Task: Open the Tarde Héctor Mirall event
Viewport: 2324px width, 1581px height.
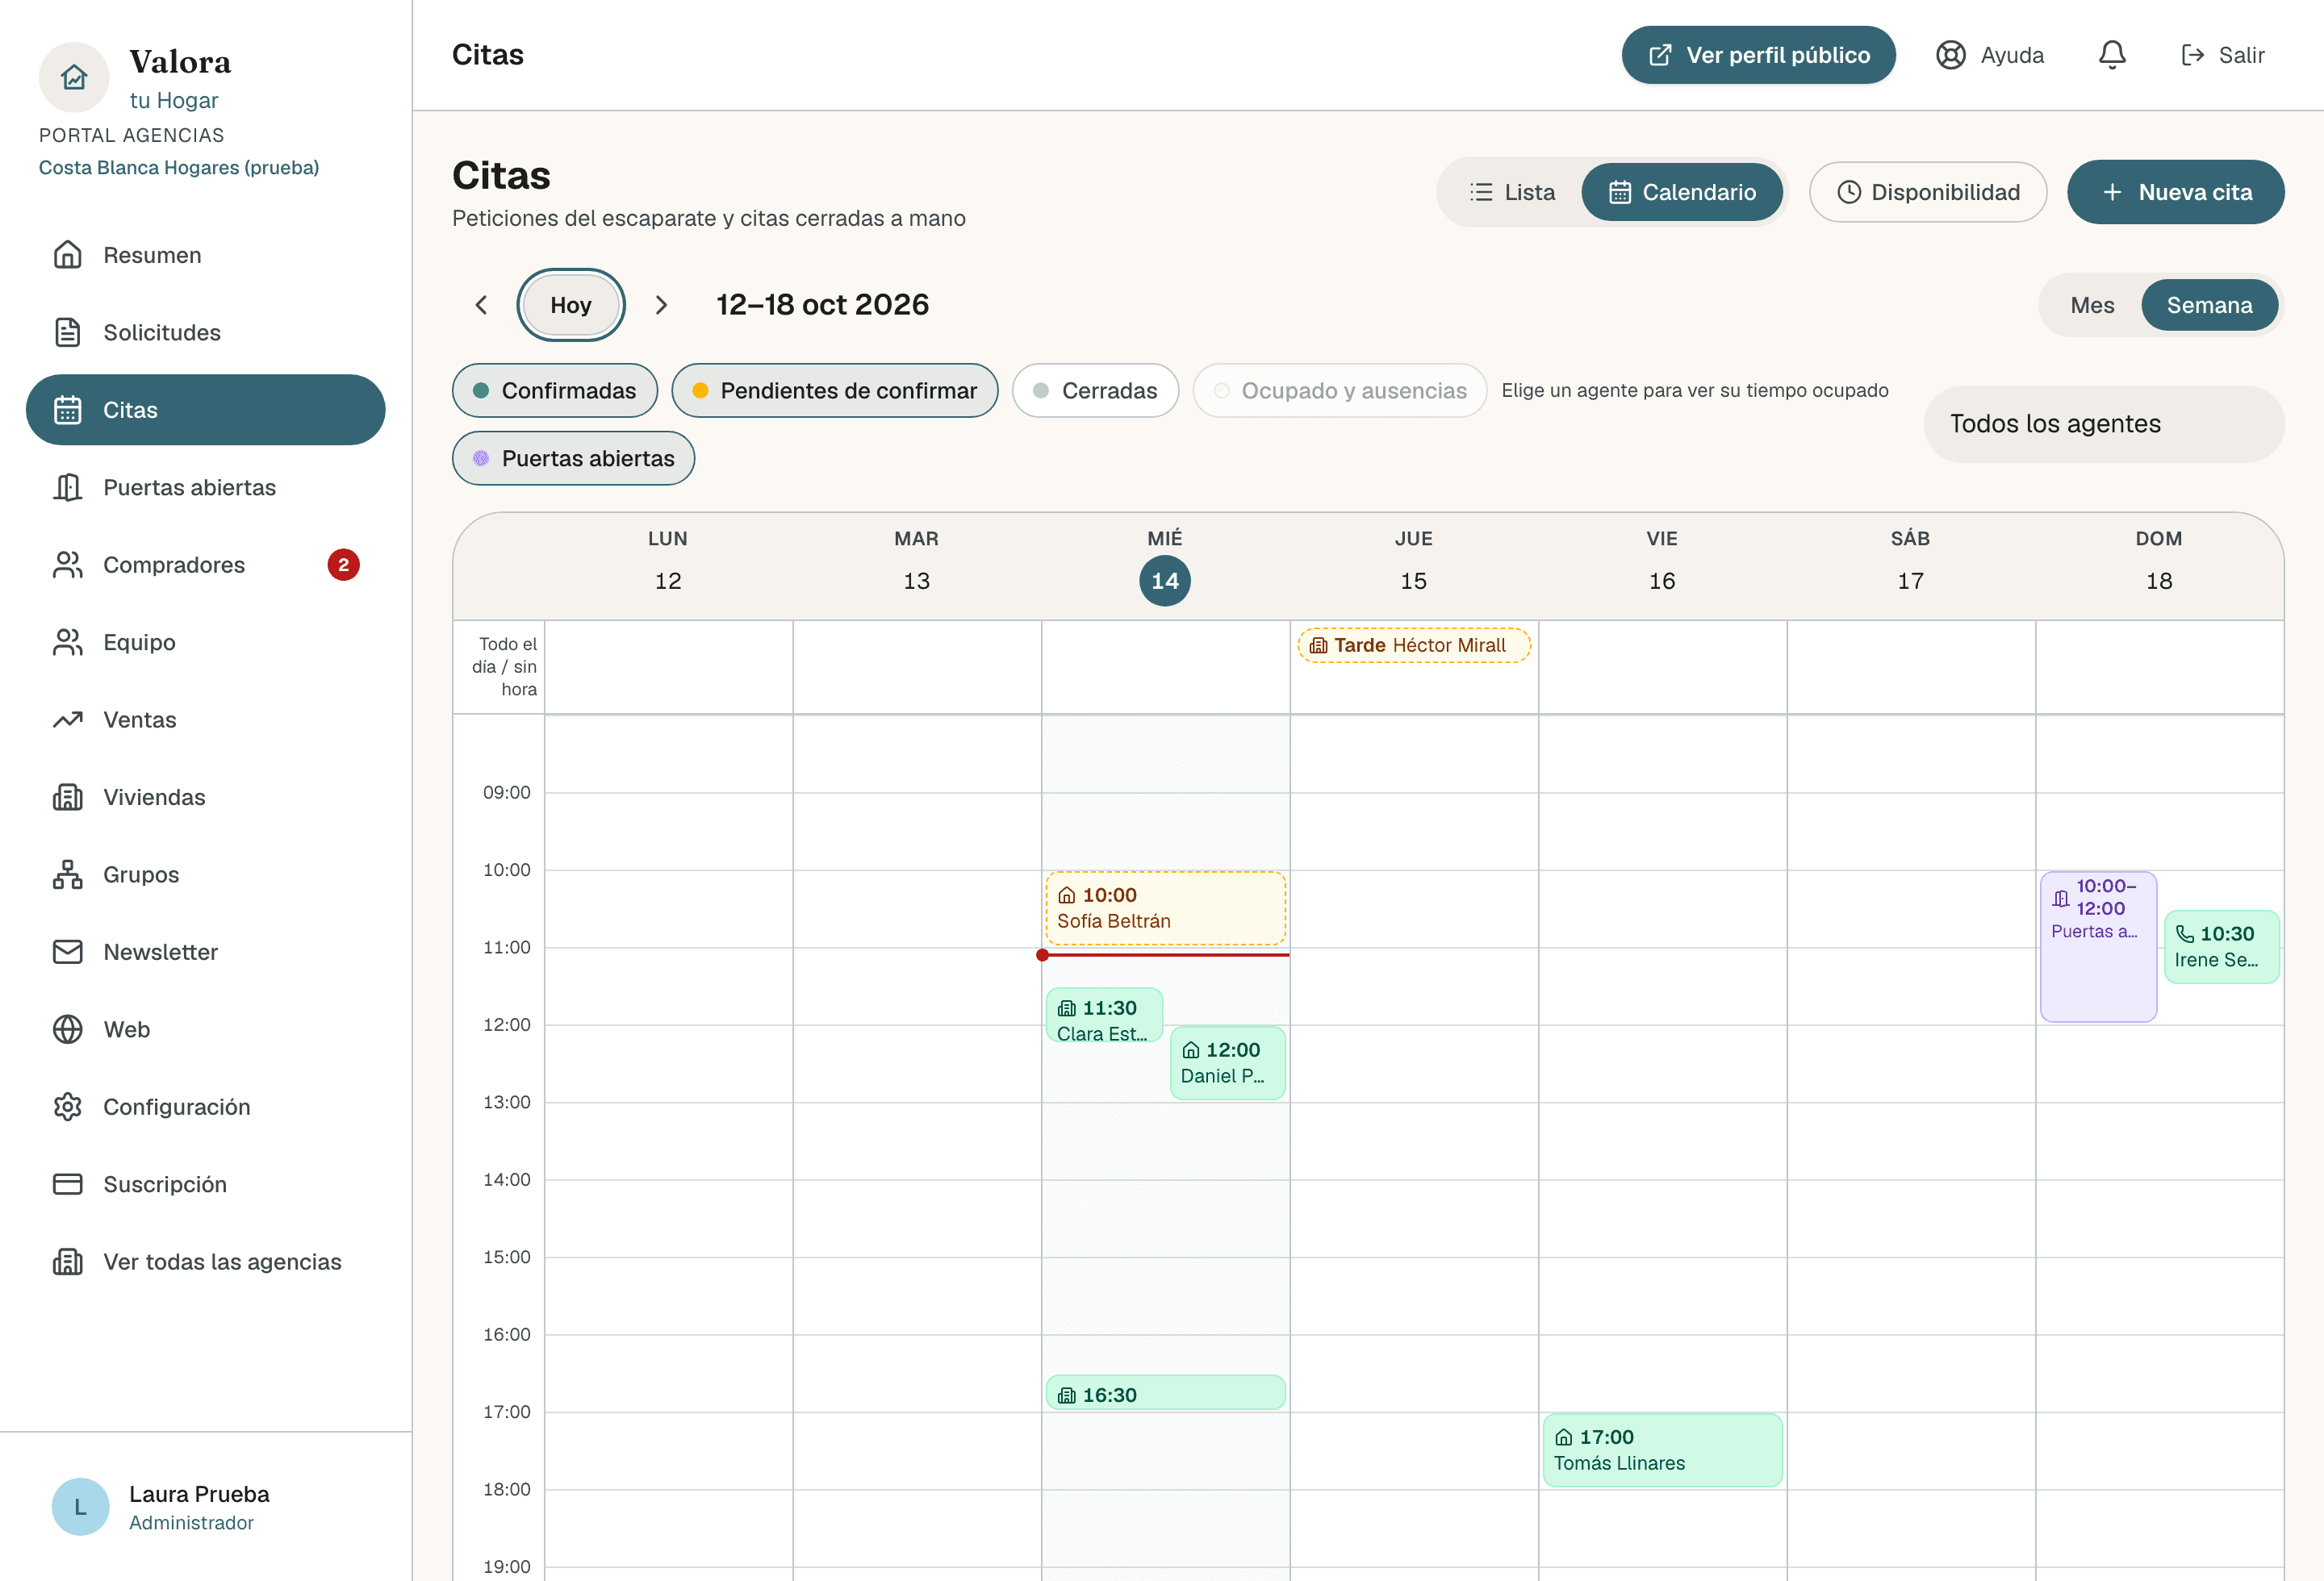Action: (1413, 645)
